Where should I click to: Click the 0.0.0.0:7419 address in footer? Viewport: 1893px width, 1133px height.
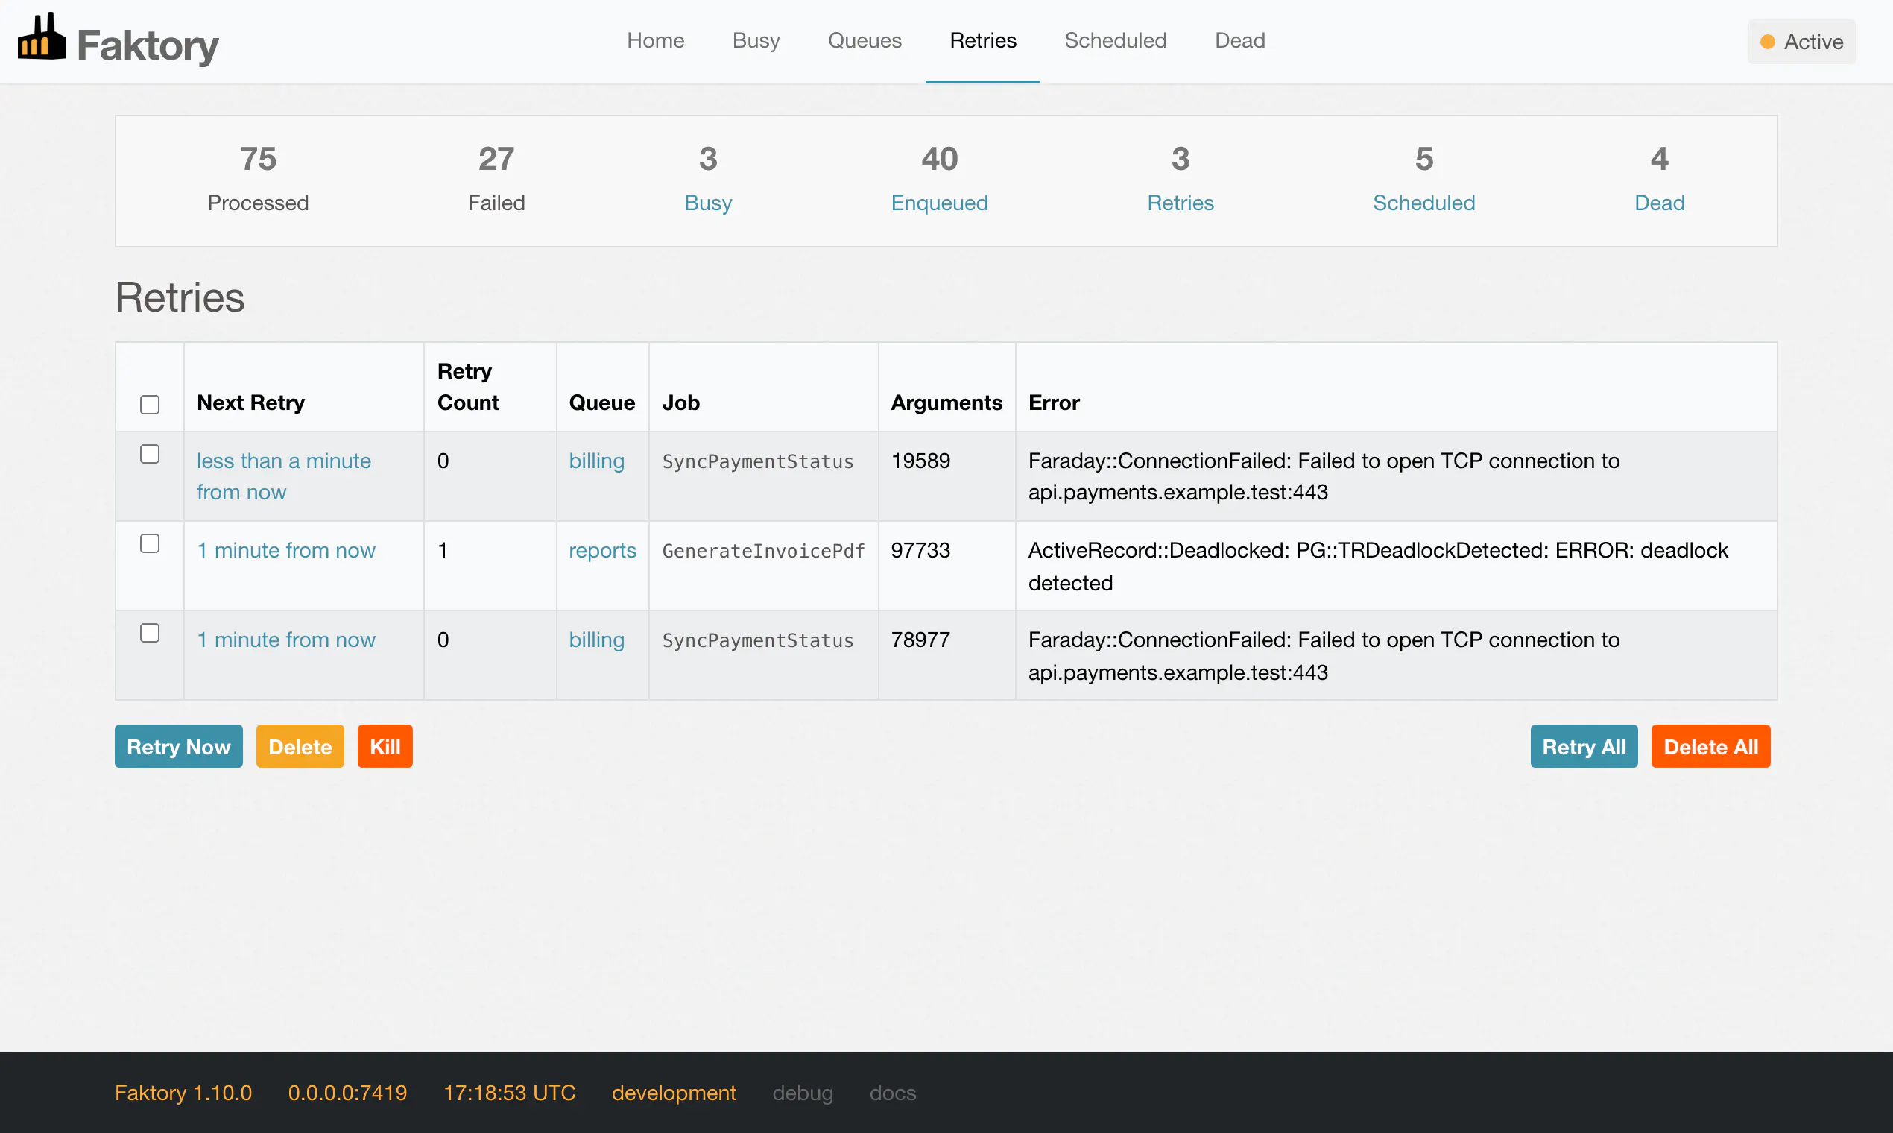(347, 1093)
